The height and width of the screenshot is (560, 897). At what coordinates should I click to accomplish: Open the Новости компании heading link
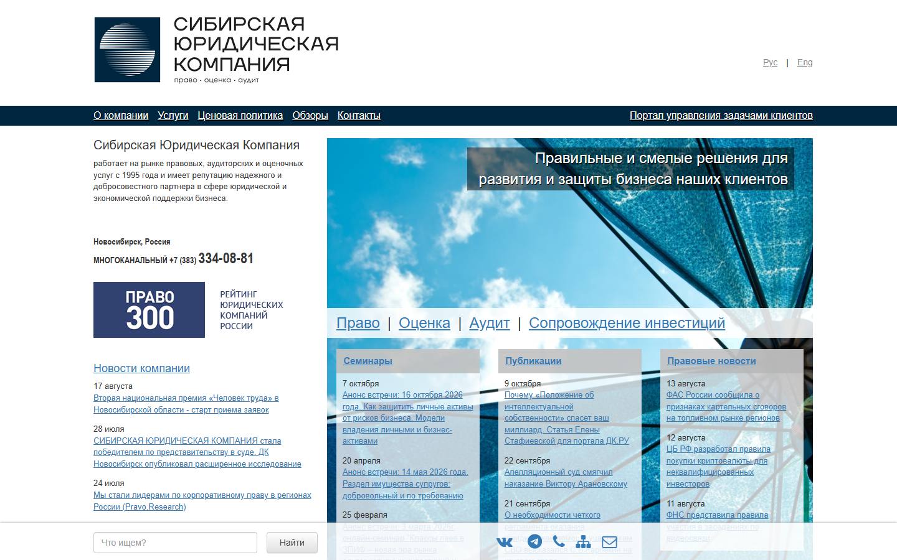pos(141,368)
